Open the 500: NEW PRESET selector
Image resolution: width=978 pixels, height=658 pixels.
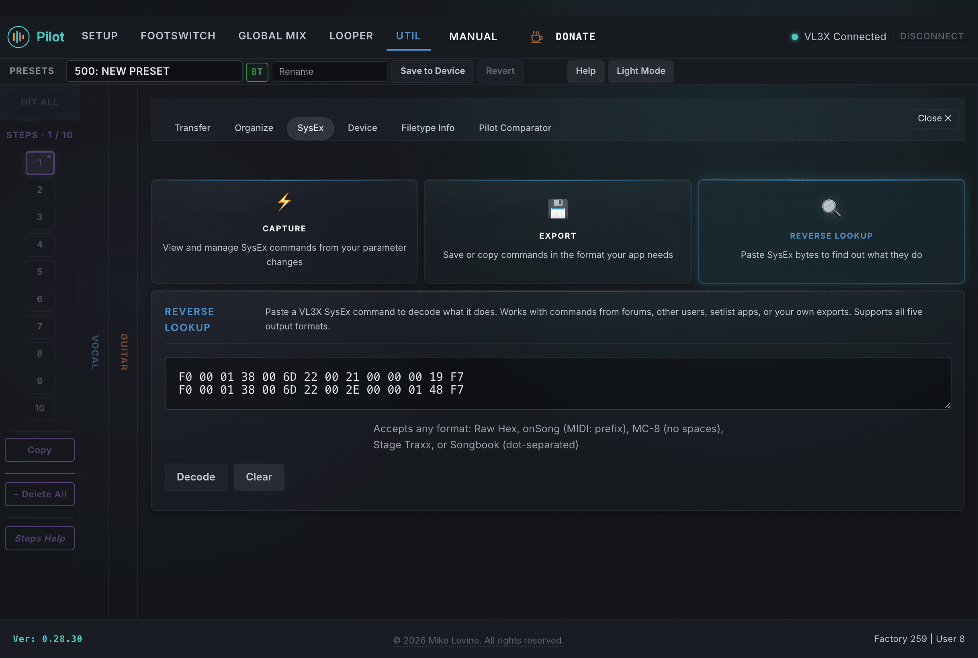click(x=154, y=71)
